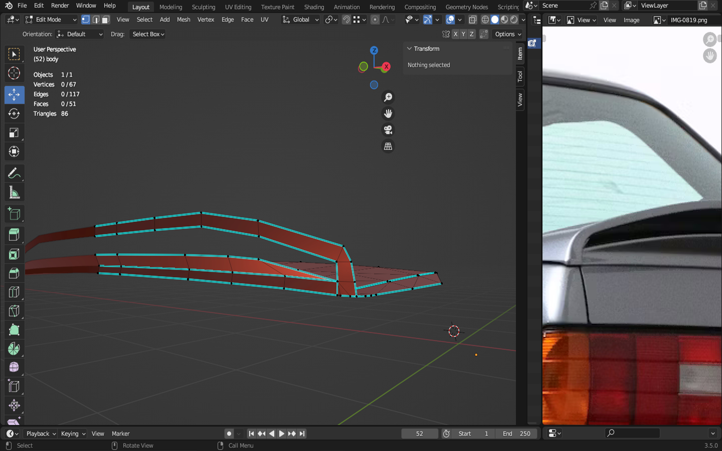Image resolution: width=722 pixels, height=451 pixels.
Task: Click the toggle camera view icon
Action: [388, 130]
